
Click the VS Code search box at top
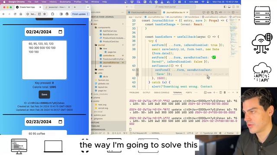click(165, 7)
